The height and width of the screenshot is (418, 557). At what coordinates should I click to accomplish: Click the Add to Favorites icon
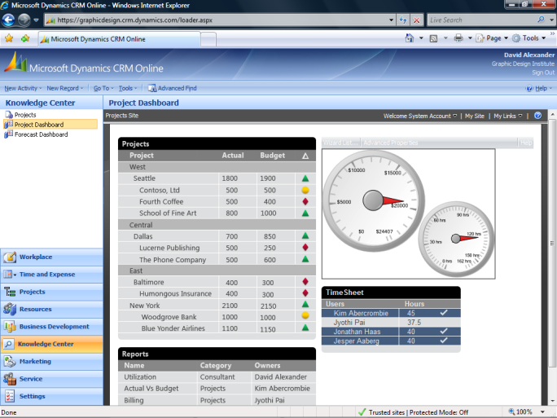coord(25,38)
